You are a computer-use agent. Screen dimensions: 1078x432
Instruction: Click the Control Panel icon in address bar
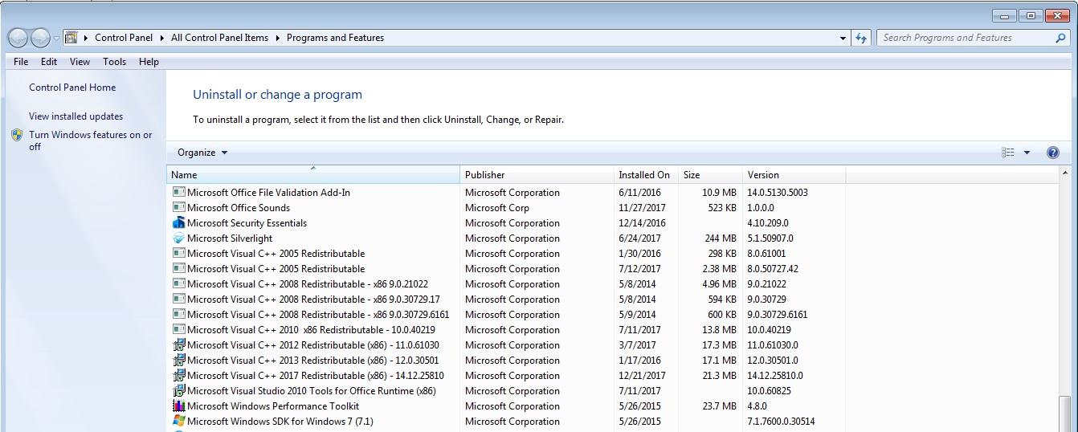71,38
